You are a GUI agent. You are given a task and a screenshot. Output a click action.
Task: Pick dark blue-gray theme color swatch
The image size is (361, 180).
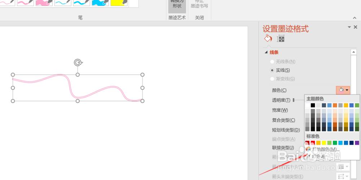[324, 105]
